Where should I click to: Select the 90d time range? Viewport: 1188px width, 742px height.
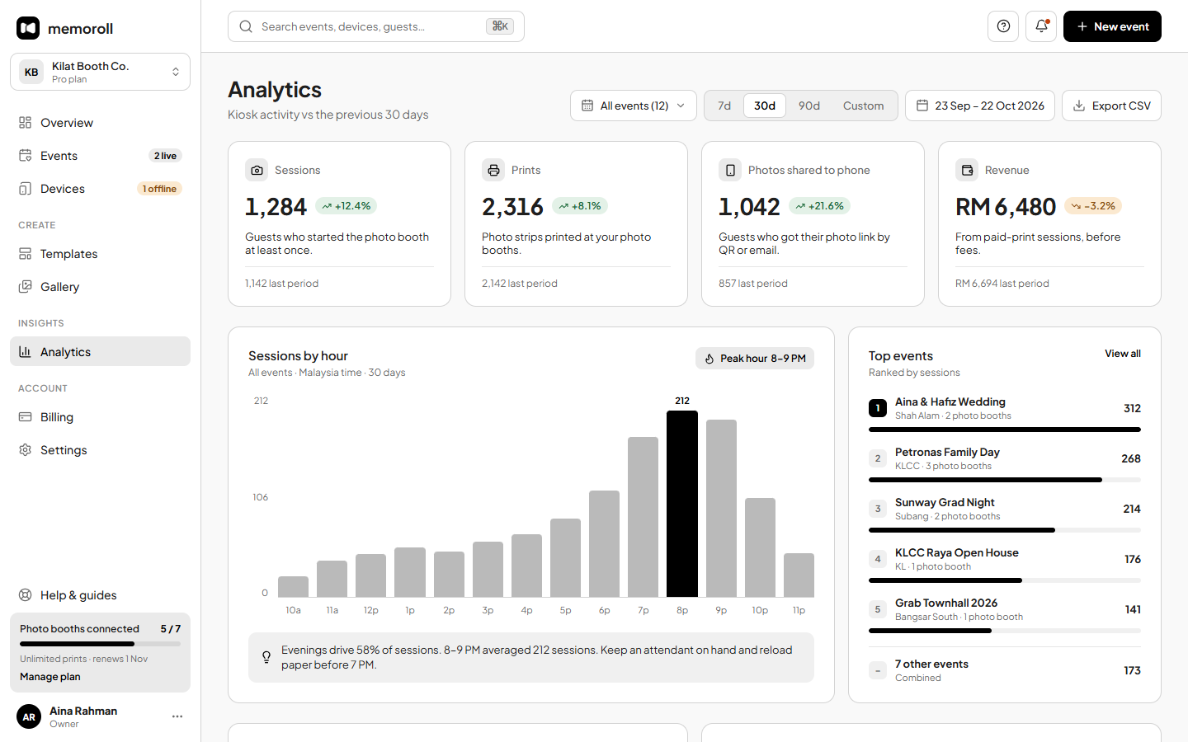coord(809,106)
